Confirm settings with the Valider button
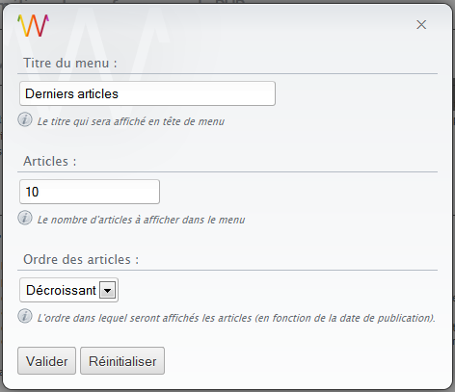Image resolution: width=455 pixels, height=392 pixels. (x=46, y=361)
